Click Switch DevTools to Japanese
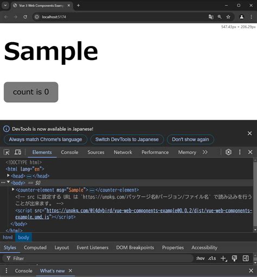The width and height of the screenshot is (257, 277). click(x=127, y=140)
